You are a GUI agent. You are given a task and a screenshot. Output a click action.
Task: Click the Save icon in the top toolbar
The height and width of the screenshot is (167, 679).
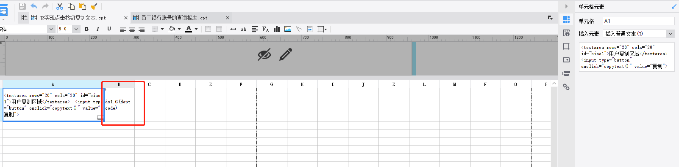click(22, 6)
